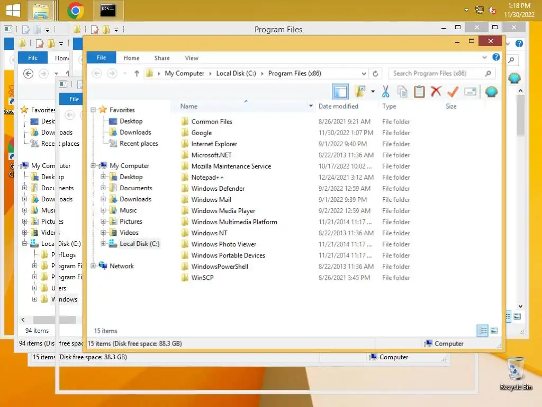542x407 pixels.
Task: Open the Folder Options dropdown arrow
Action: 373,92
